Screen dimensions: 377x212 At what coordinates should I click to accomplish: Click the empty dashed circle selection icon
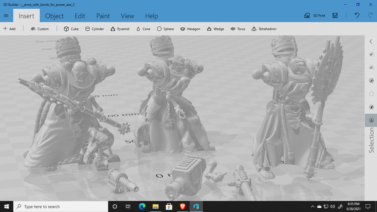point(371,94)
